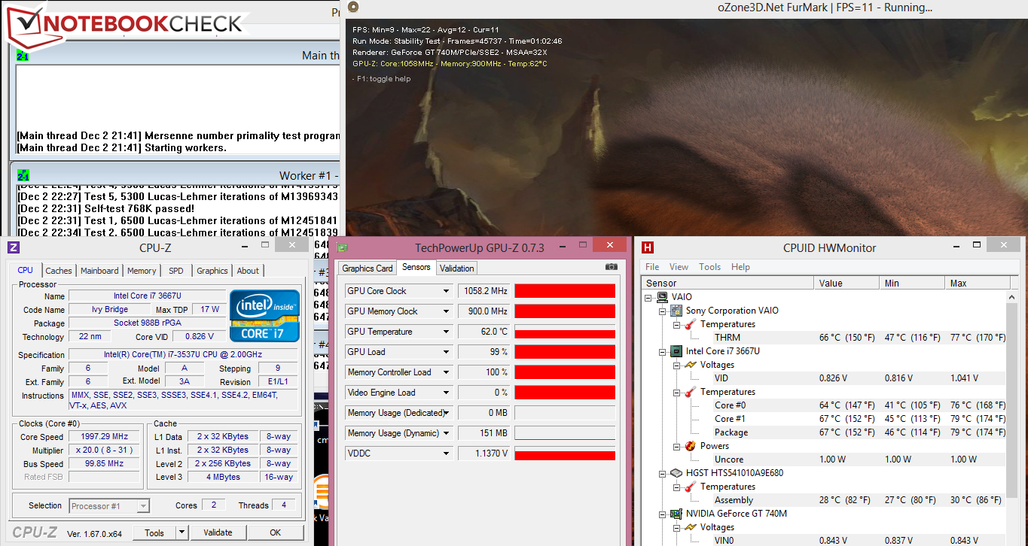Collapse the Intel Core i7 3667U node in HWMonitor
This screenshot has height=546, width=1028.
click(x=663, y=351)
